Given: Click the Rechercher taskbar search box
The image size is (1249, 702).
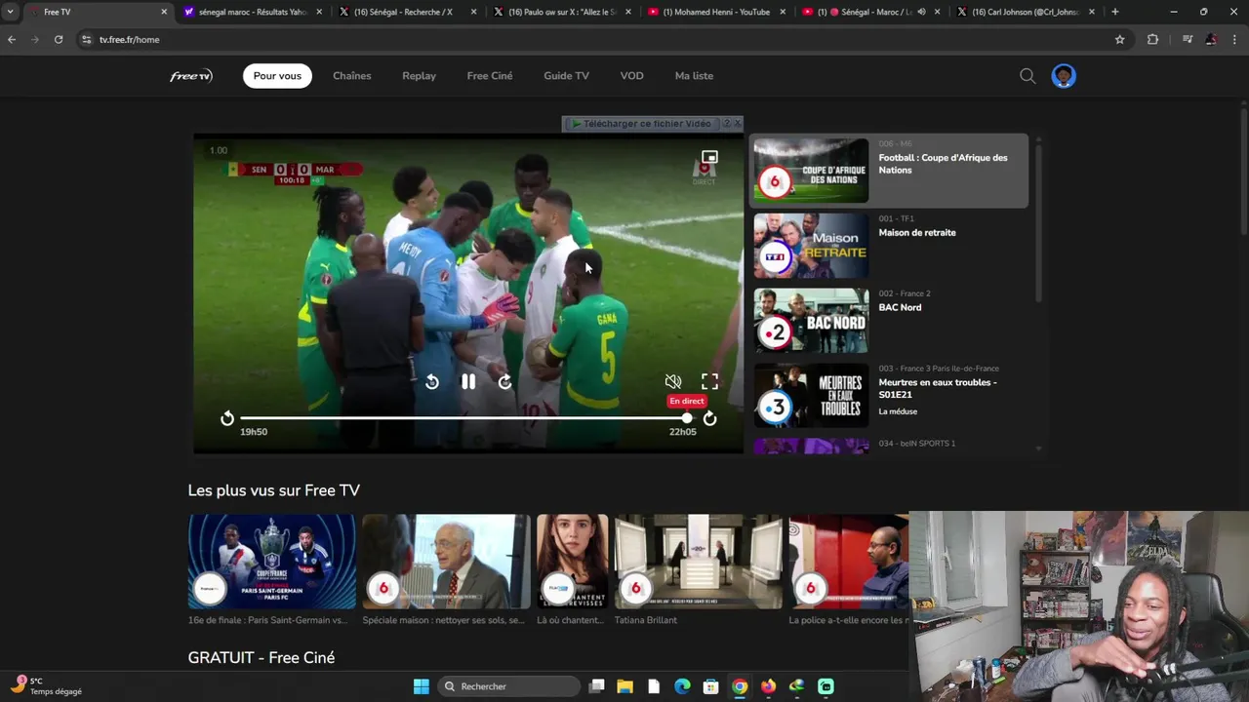Looking at the screenshot, I should click(x=508, y=686).
